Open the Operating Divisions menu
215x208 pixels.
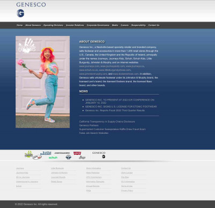click(53, 25)
